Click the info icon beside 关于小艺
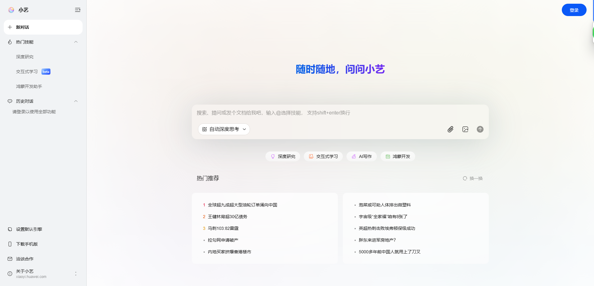 coord(10,274)
